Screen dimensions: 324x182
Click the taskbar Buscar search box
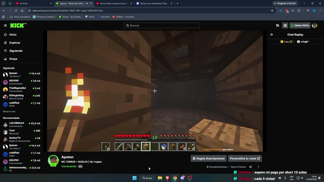tap(147, 178)
